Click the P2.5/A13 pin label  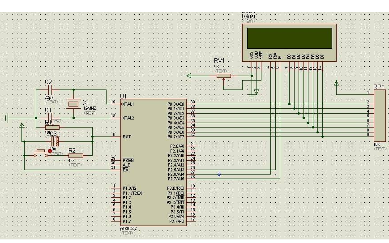(176, 170)
